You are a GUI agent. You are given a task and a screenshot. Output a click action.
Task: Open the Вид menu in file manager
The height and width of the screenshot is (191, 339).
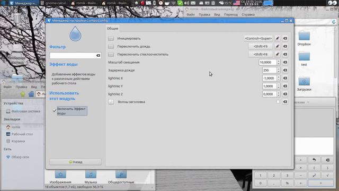pos(217,14)
